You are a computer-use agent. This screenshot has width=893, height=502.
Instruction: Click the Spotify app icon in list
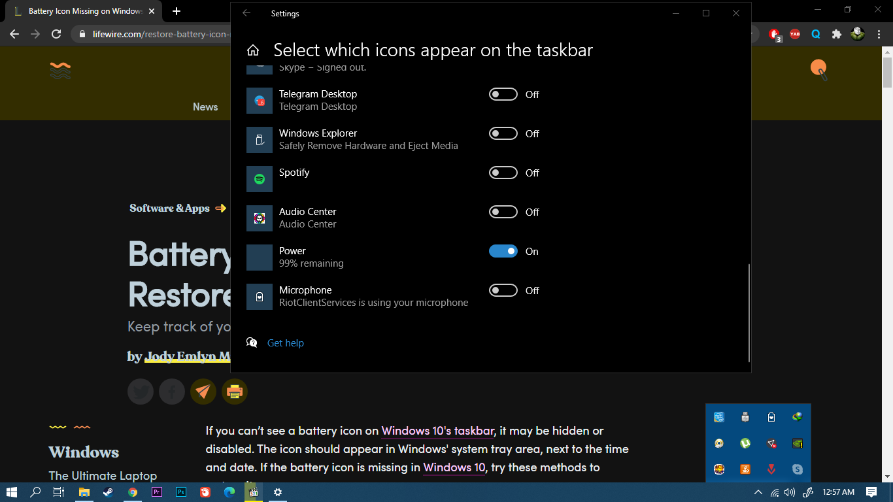point(260,179)
